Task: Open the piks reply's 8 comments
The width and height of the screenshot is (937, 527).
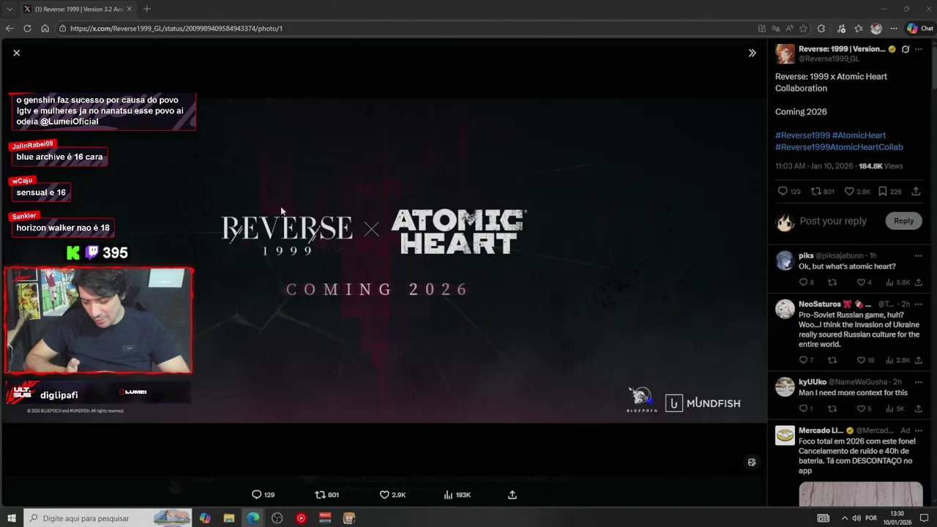Action: point(803,283)
